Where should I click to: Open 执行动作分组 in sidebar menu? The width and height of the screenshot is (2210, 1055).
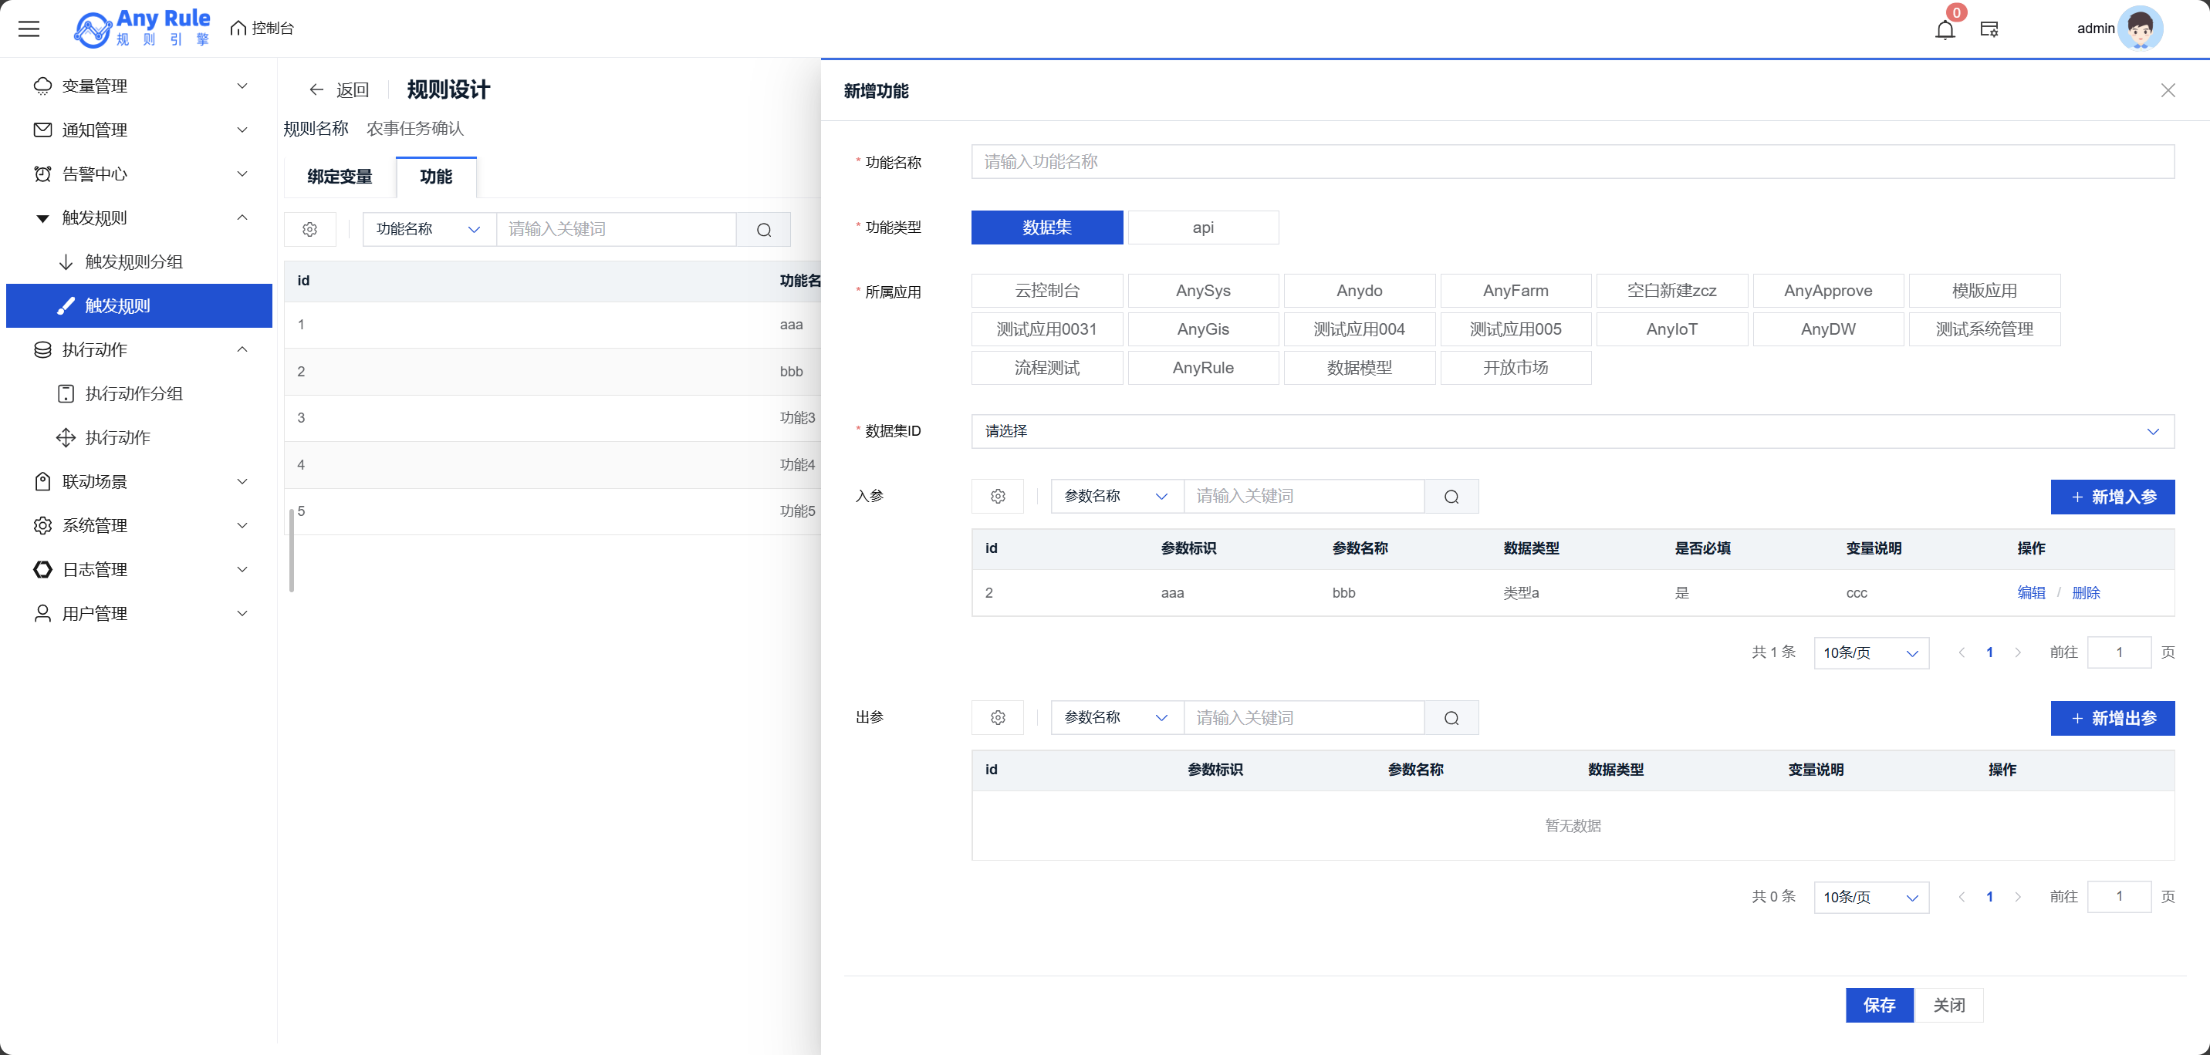point(133,393)
